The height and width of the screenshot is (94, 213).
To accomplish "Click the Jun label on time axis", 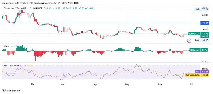I will pyautogui.click(x=160, y=84).
